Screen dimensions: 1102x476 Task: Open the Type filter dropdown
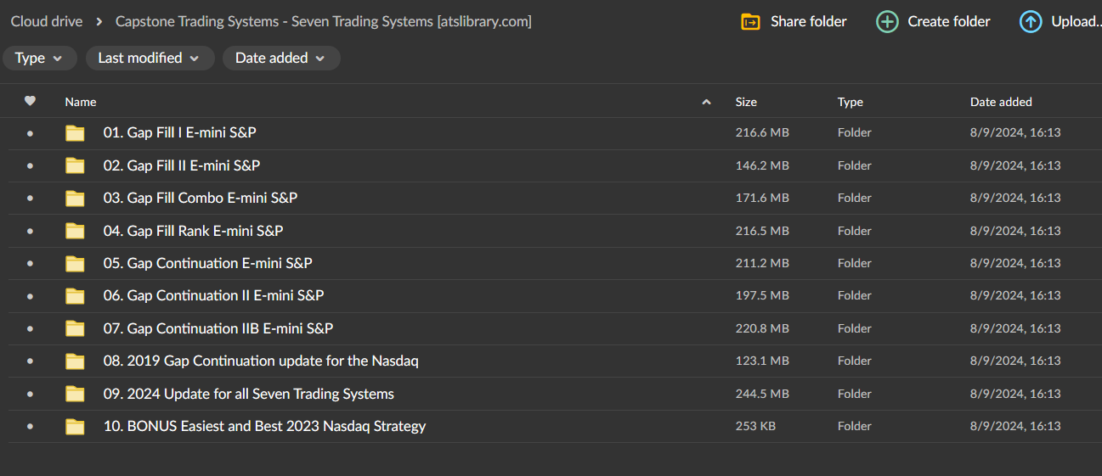[x=39, y=59]
